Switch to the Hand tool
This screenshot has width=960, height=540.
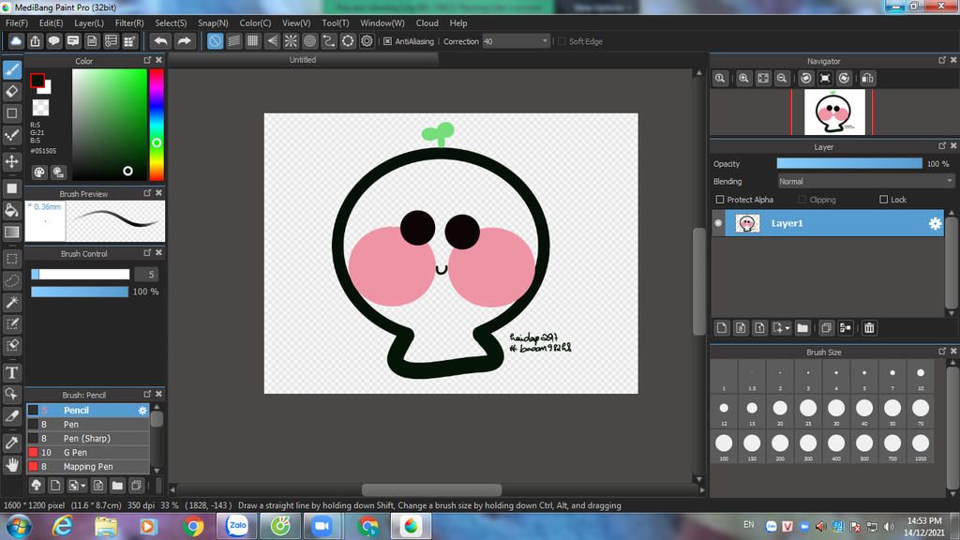(12, 465)
